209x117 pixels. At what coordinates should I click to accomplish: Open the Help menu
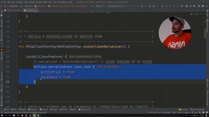click(x=70, y=2)
